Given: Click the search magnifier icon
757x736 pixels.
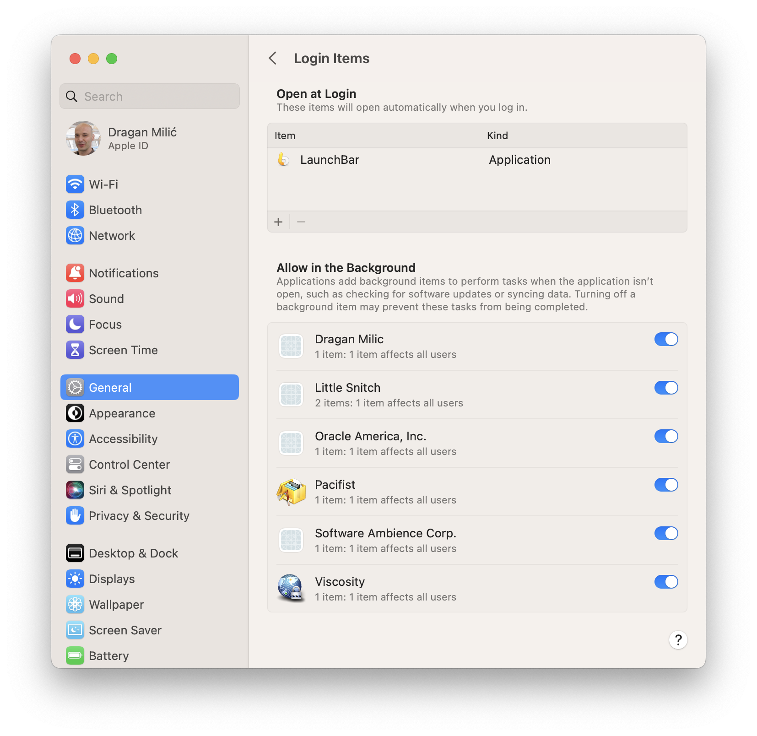Looking at the screenshot, I should point(72,97).
